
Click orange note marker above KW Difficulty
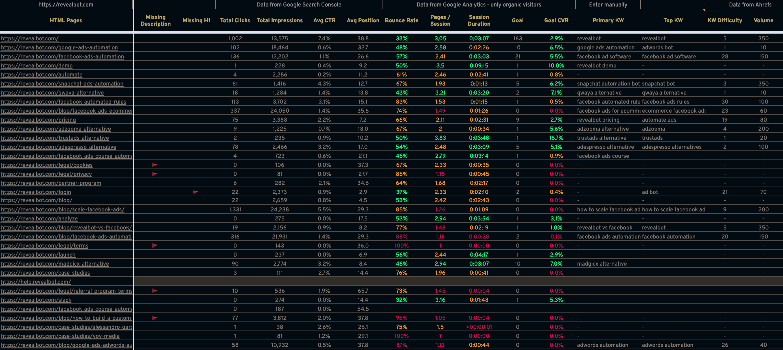point(704,10)
